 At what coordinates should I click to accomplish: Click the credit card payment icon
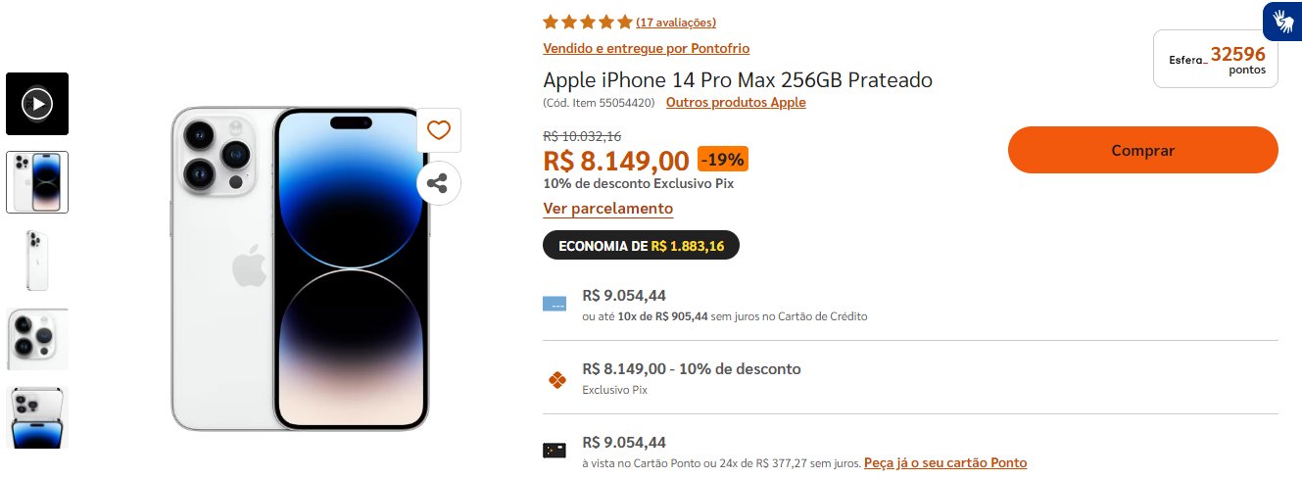555,304
